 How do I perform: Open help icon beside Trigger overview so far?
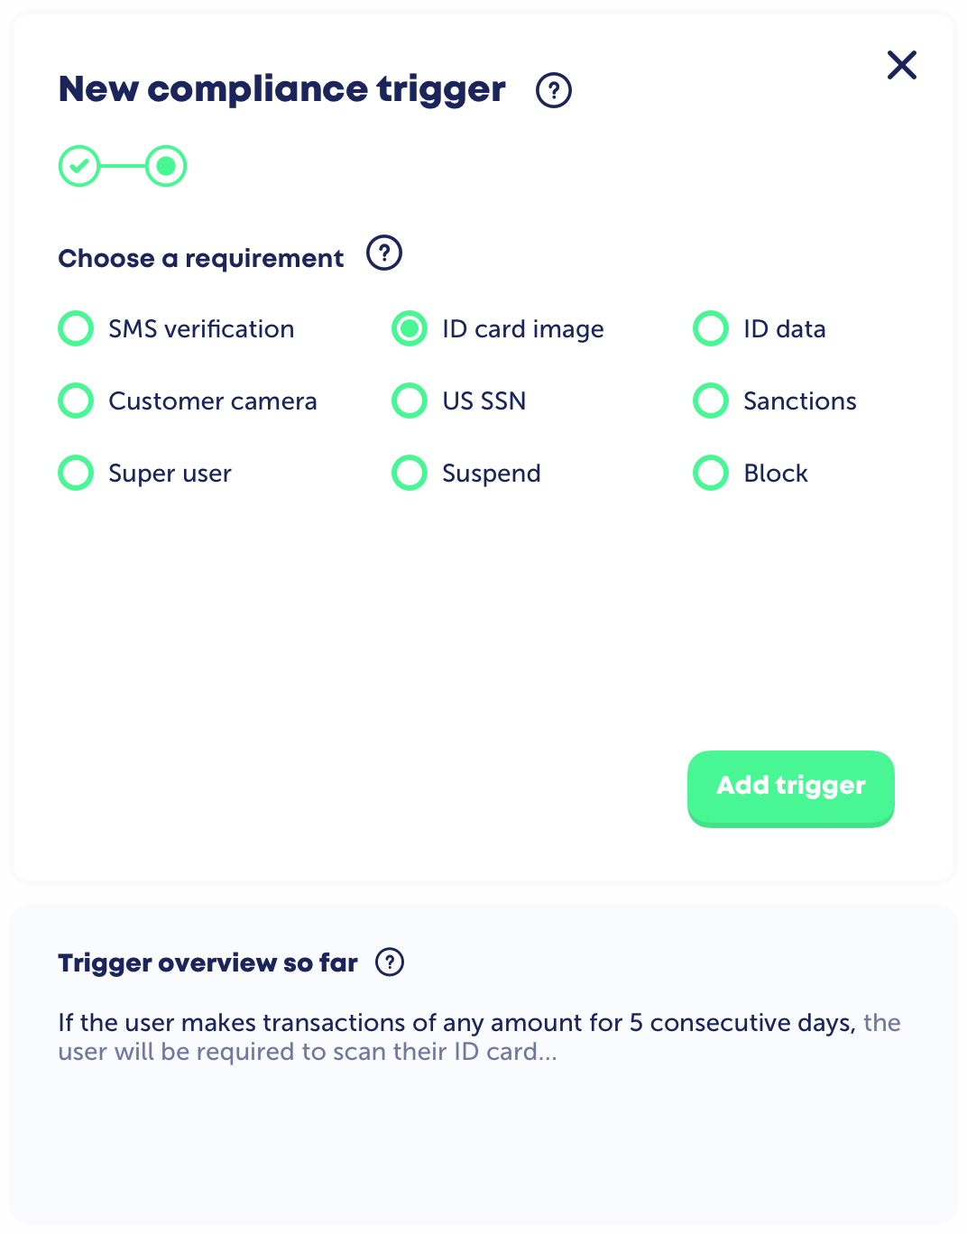pos(390,962)
